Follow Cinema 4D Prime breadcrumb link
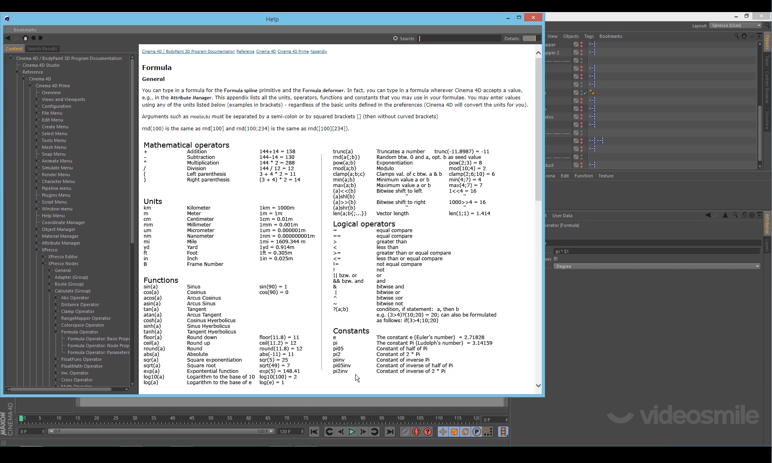 [x=293, y=51]
